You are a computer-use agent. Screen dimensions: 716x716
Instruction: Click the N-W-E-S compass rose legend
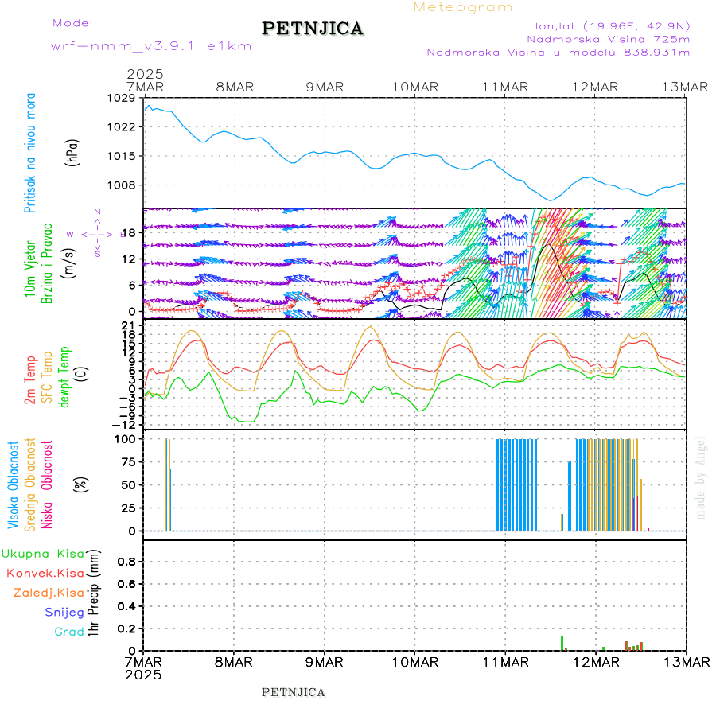97,233
